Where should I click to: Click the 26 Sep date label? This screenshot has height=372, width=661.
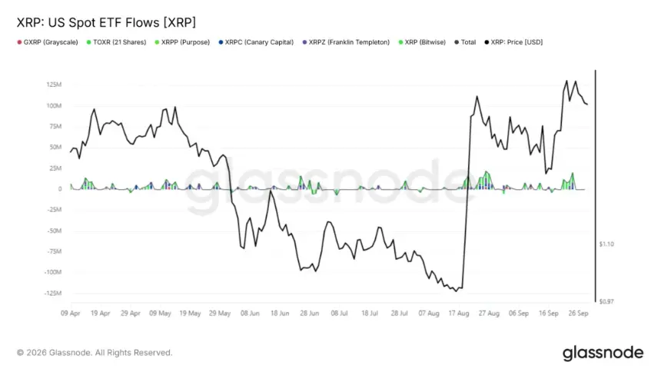coord(578,314)
